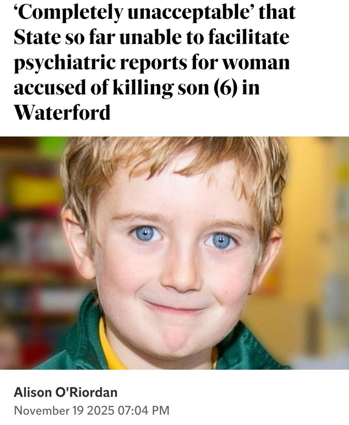Click the word 'psychiatric' in the headline
Image resolution: width=349 pixels, height=425 pixels.
(65, 63)
